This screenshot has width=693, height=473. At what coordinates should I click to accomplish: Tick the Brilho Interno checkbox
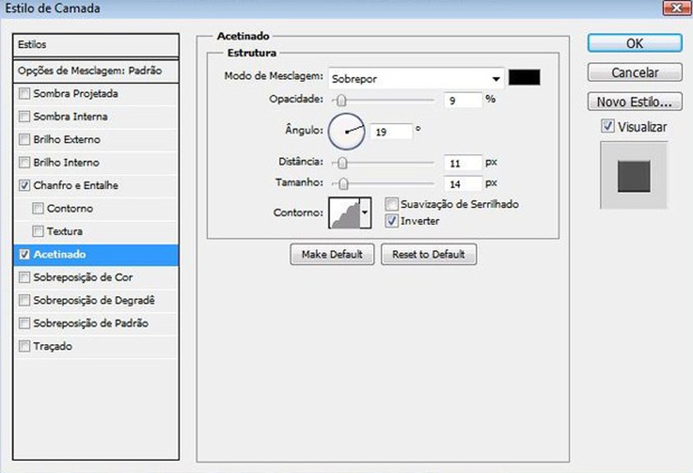point(25,162)
